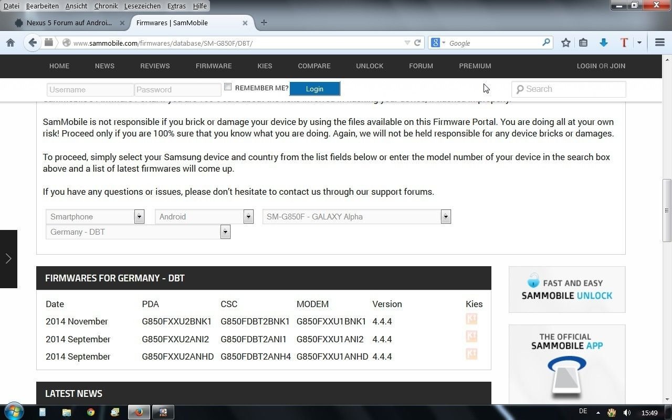
Task: Click the site Search box
Action: (x=569, y=89)
